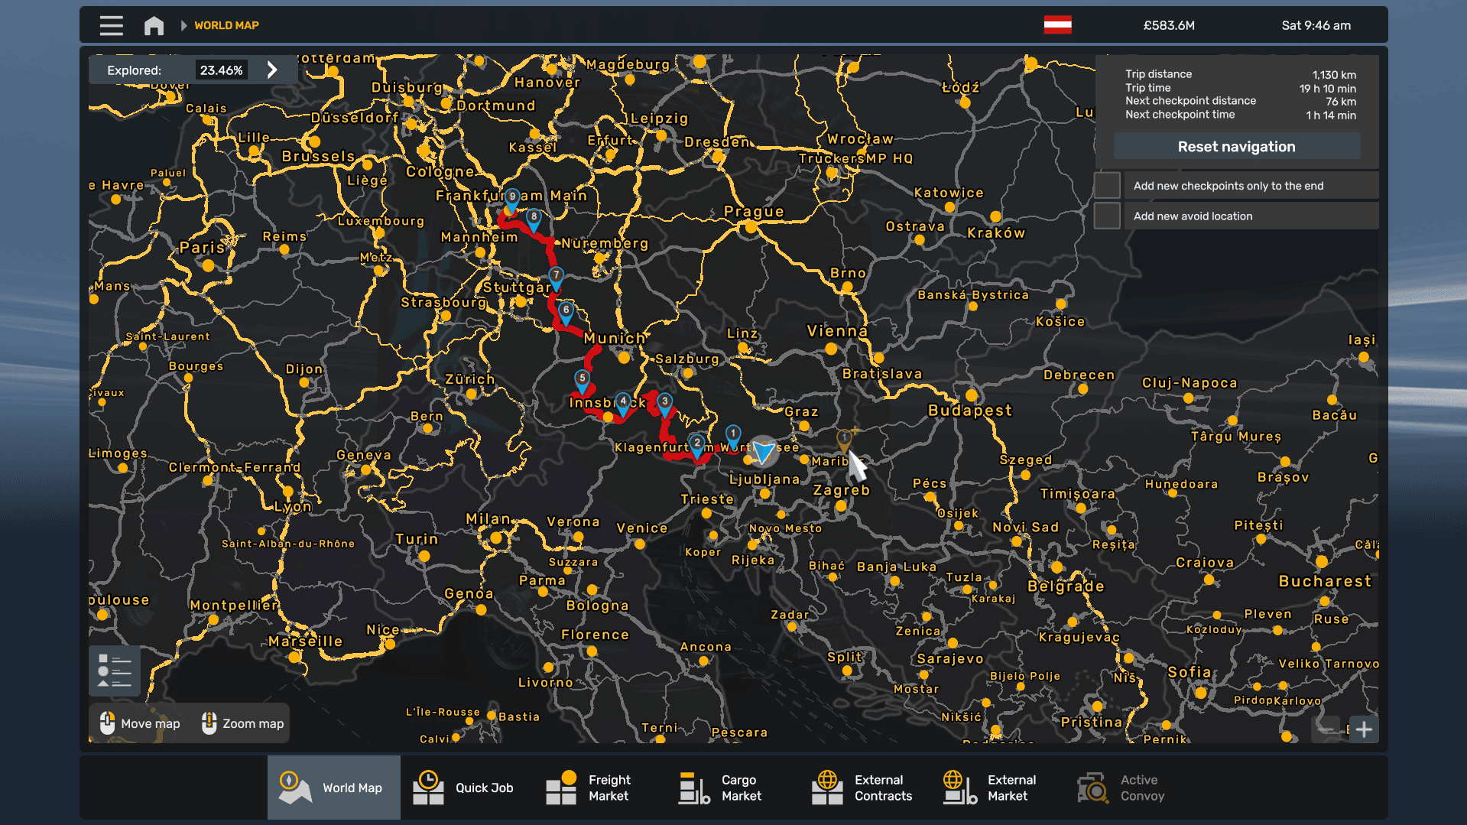Click the Reset navigation button
The width and height of the screenshot is (1467, 825).
click(1236, 146)
